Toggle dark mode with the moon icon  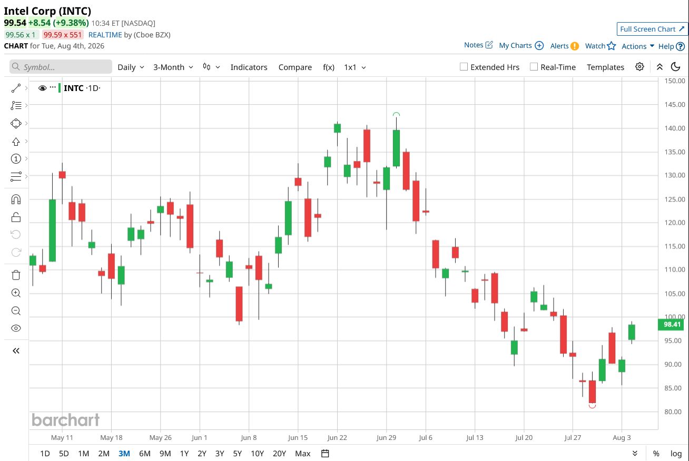(x=676, y=67)
